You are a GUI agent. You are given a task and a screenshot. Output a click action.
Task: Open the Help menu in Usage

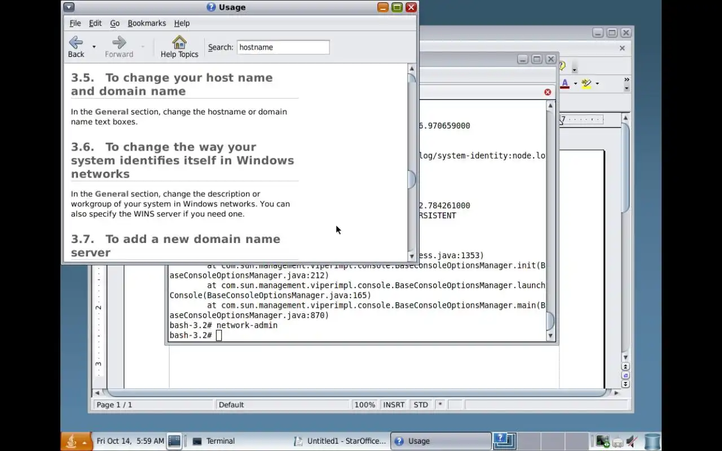click(x=182, y=23)
